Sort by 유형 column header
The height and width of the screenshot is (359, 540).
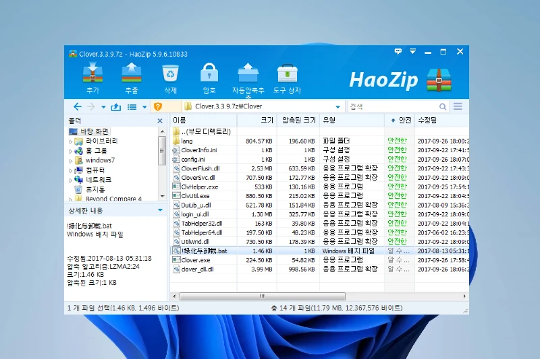[x=352, y=121]
